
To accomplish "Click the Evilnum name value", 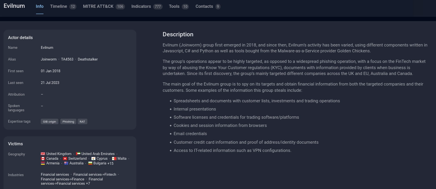I will [x=47, y=48].
